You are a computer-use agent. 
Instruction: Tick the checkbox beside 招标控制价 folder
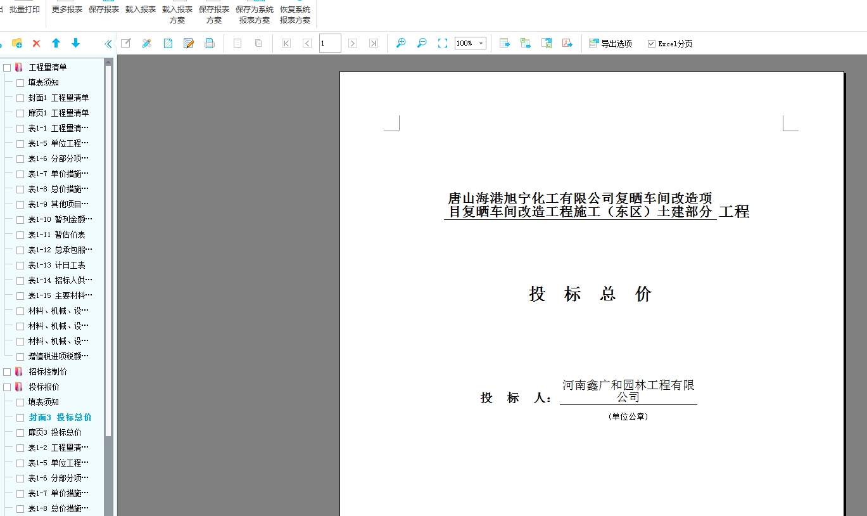point(8,371)
